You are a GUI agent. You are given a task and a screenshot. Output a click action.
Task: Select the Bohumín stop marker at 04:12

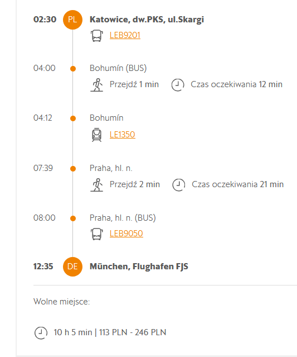[73, 118]
